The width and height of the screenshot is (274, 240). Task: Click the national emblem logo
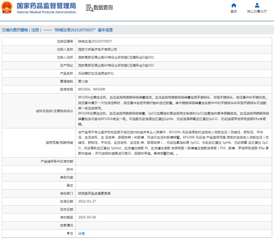coord(7,7)
